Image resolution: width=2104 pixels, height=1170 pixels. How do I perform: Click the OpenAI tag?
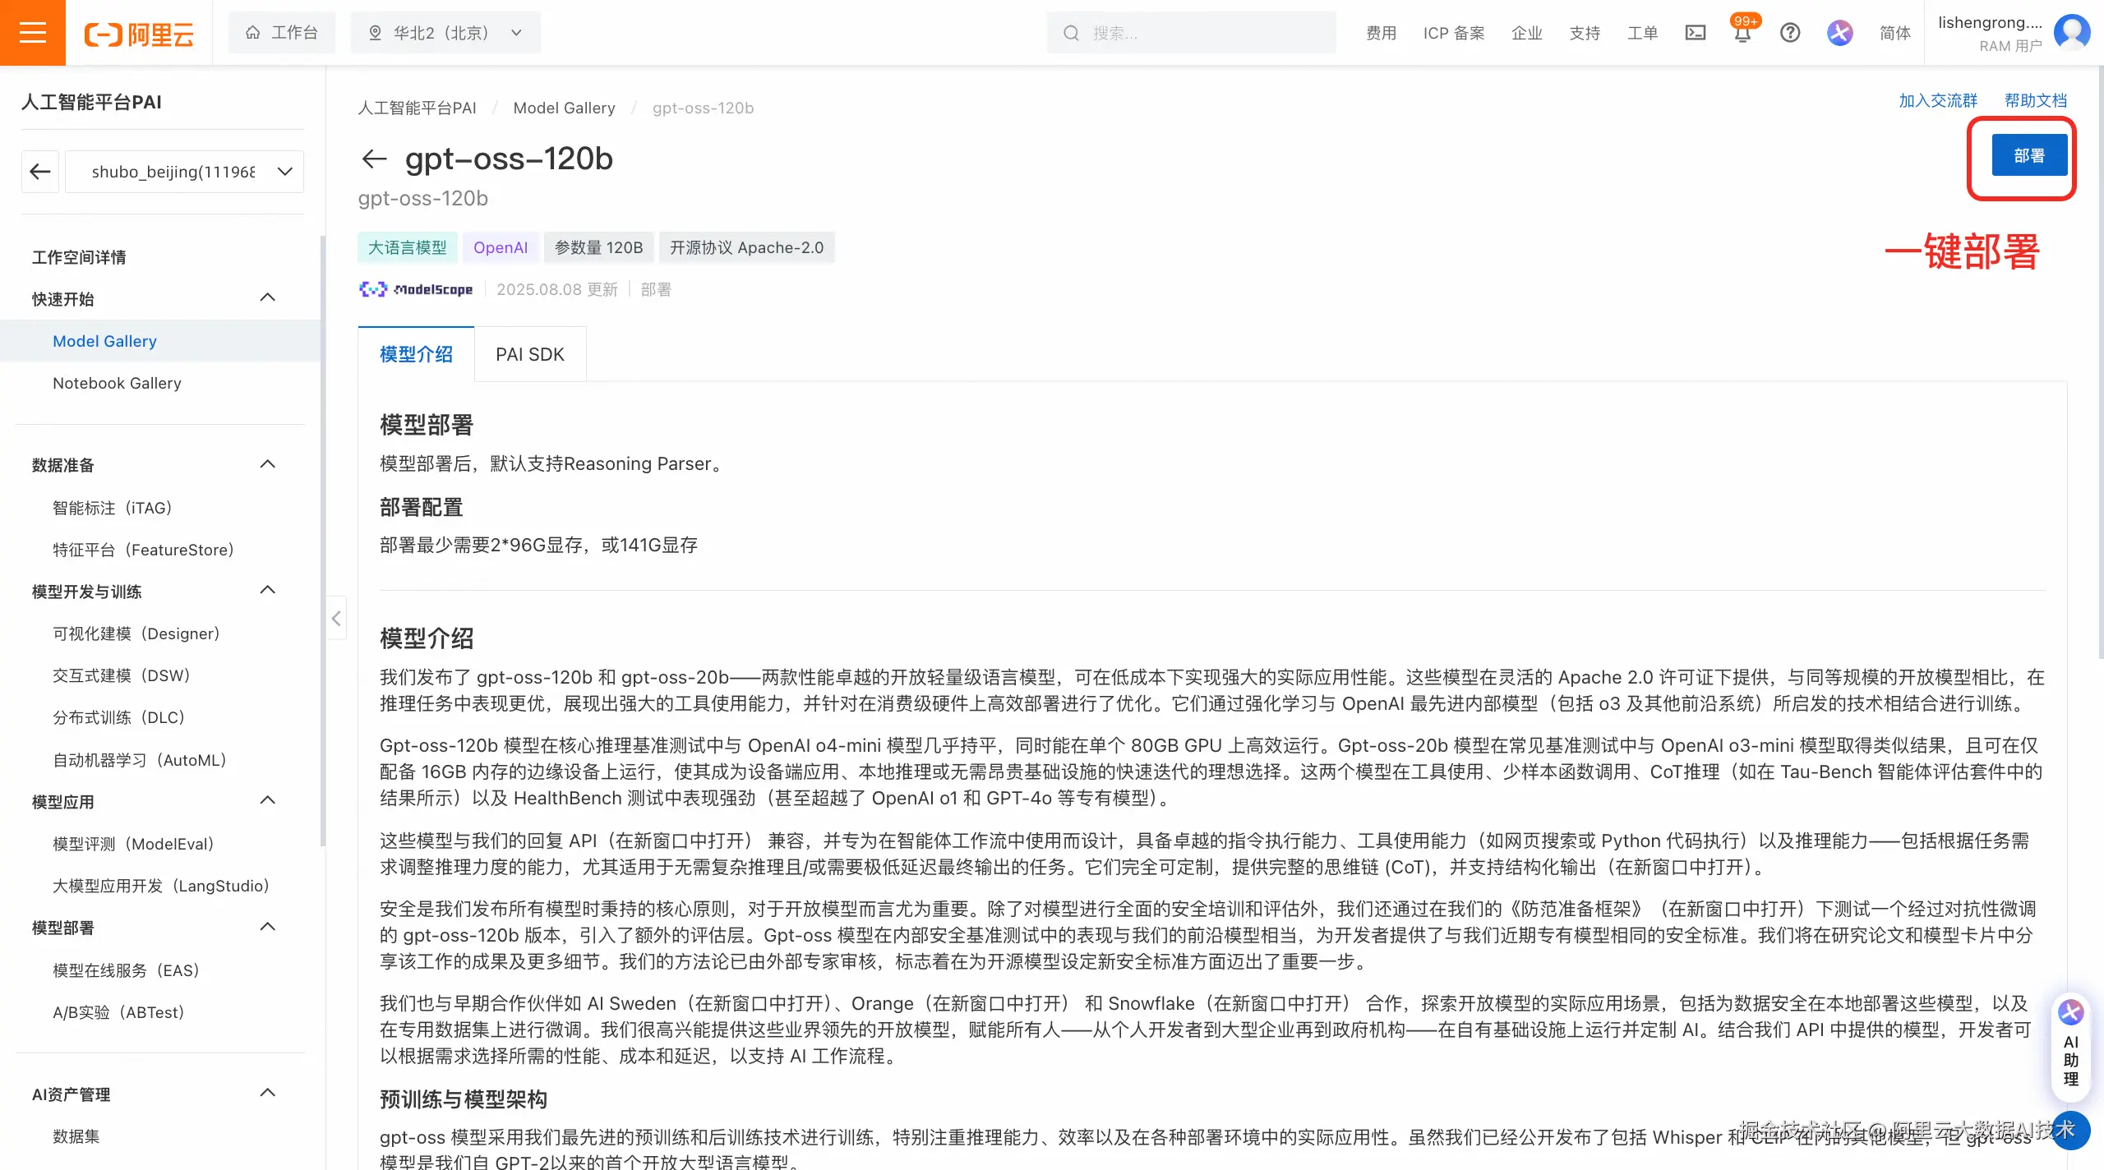(x=501, y=247)
